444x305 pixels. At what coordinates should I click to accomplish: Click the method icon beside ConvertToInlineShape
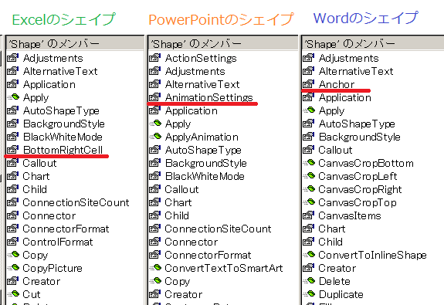click(x=309, y=255)
